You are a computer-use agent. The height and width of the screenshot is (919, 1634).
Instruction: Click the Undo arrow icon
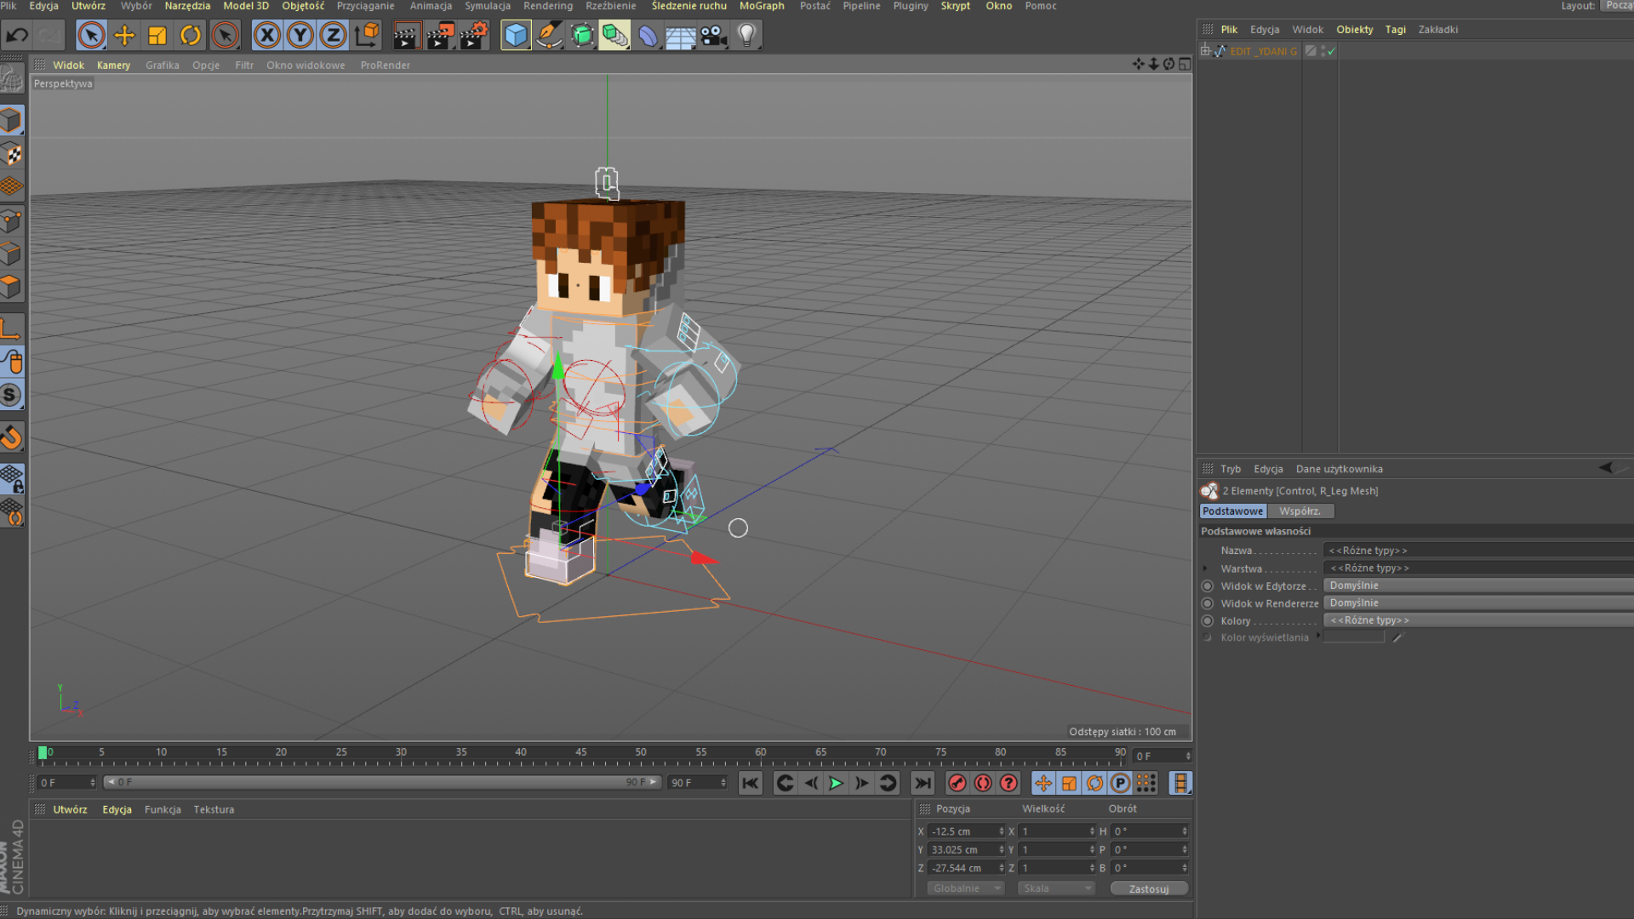click(15, 35)
